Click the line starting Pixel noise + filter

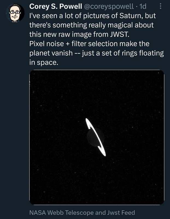(89, 44)
